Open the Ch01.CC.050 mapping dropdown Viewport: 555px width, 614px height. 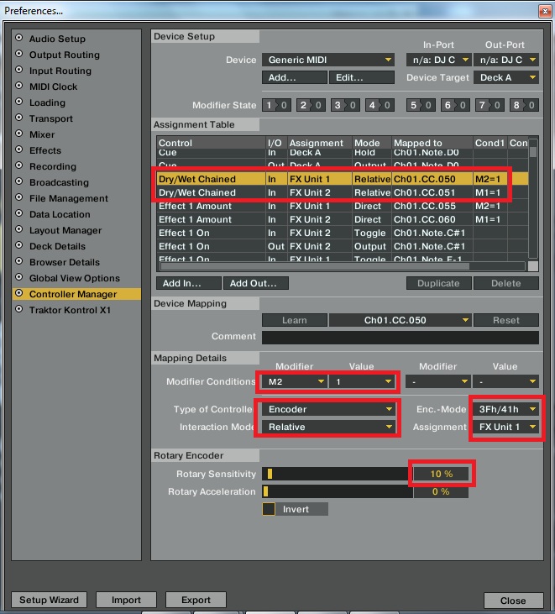click(x=401, y=320)
